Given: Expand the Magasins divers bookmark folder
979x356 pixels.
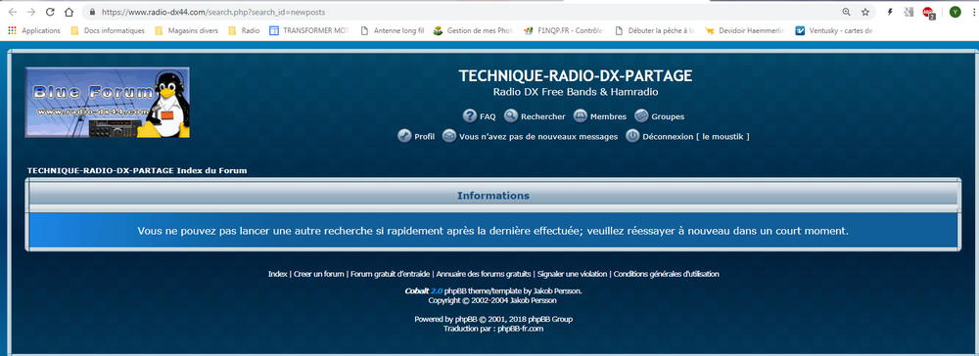Looking at the screenshot, I should (x=187, y=30).
